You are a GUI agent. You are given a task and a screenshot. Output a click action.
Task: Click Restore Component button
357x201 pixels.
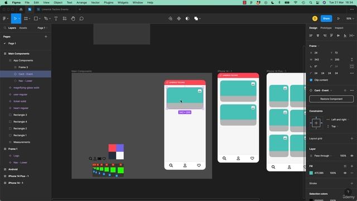coord(331,99)
